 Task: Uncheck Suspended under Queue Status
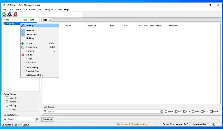(x=7, y=102)
